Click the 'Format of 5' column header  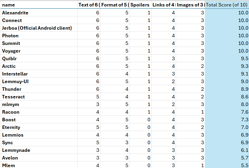(115, 5)
